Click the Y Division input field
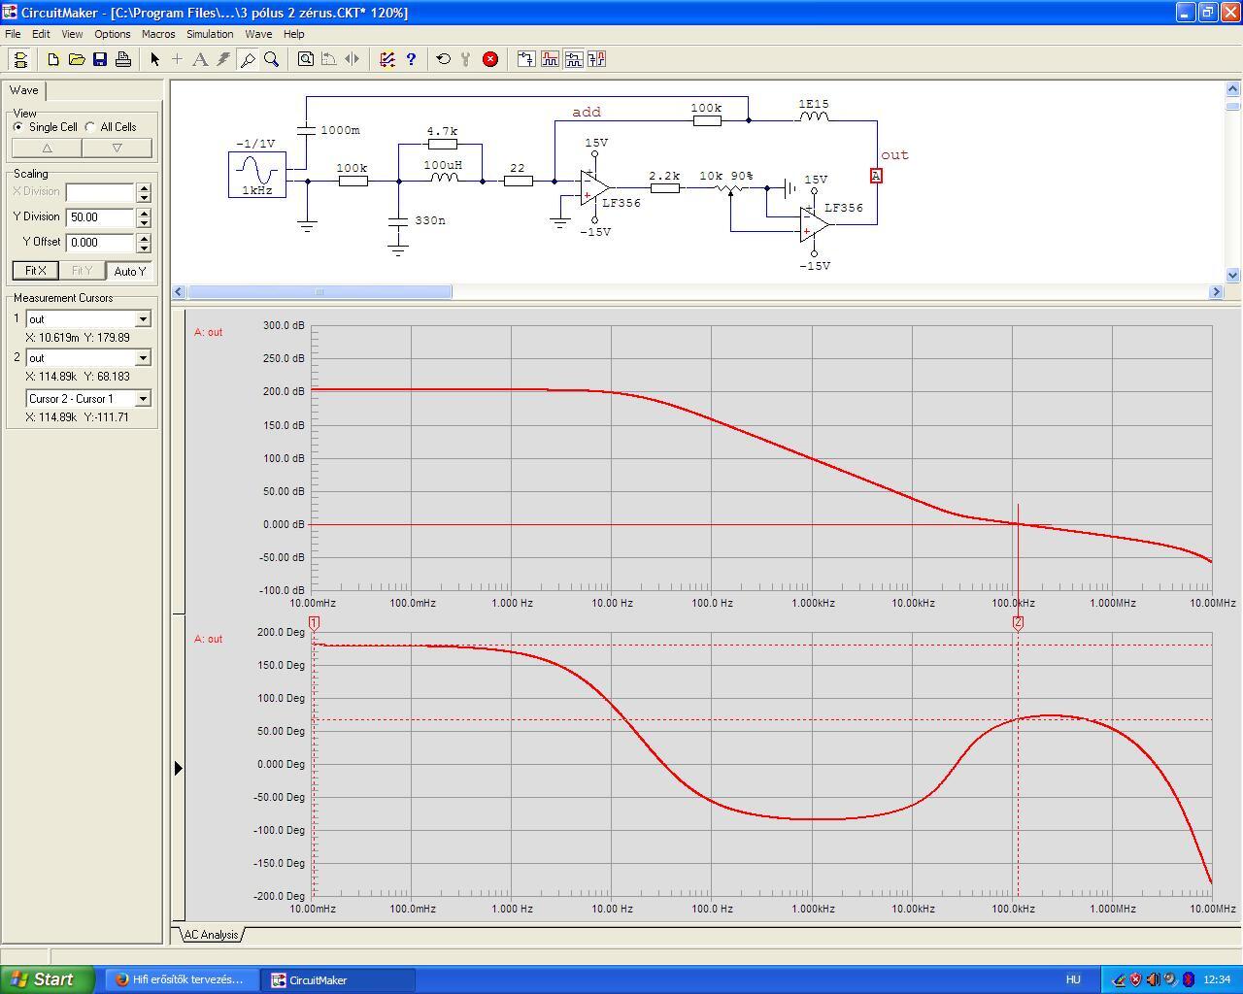The width and height of the screenshot is (1243, 994). click(x=100, y=217)
